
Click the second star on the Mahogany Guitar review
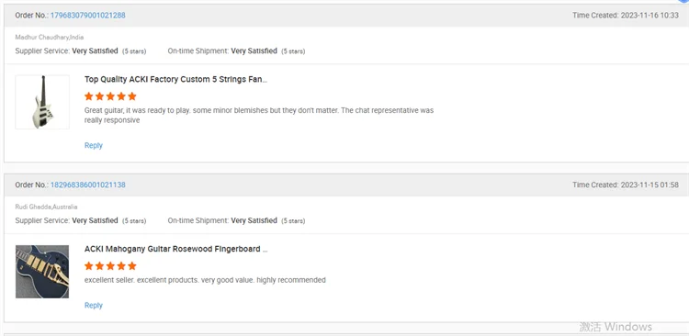(x=99, y=265)
